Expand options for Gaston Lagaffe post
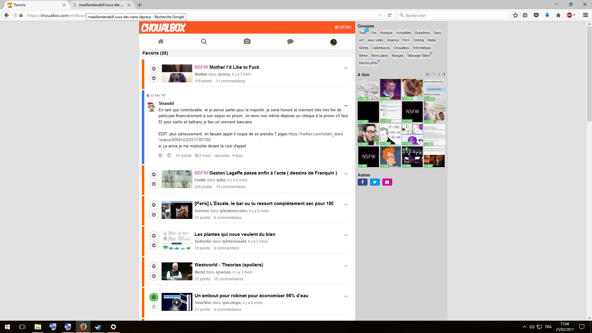This screenshot has height=333, width=592. click(x=346, y=174)
